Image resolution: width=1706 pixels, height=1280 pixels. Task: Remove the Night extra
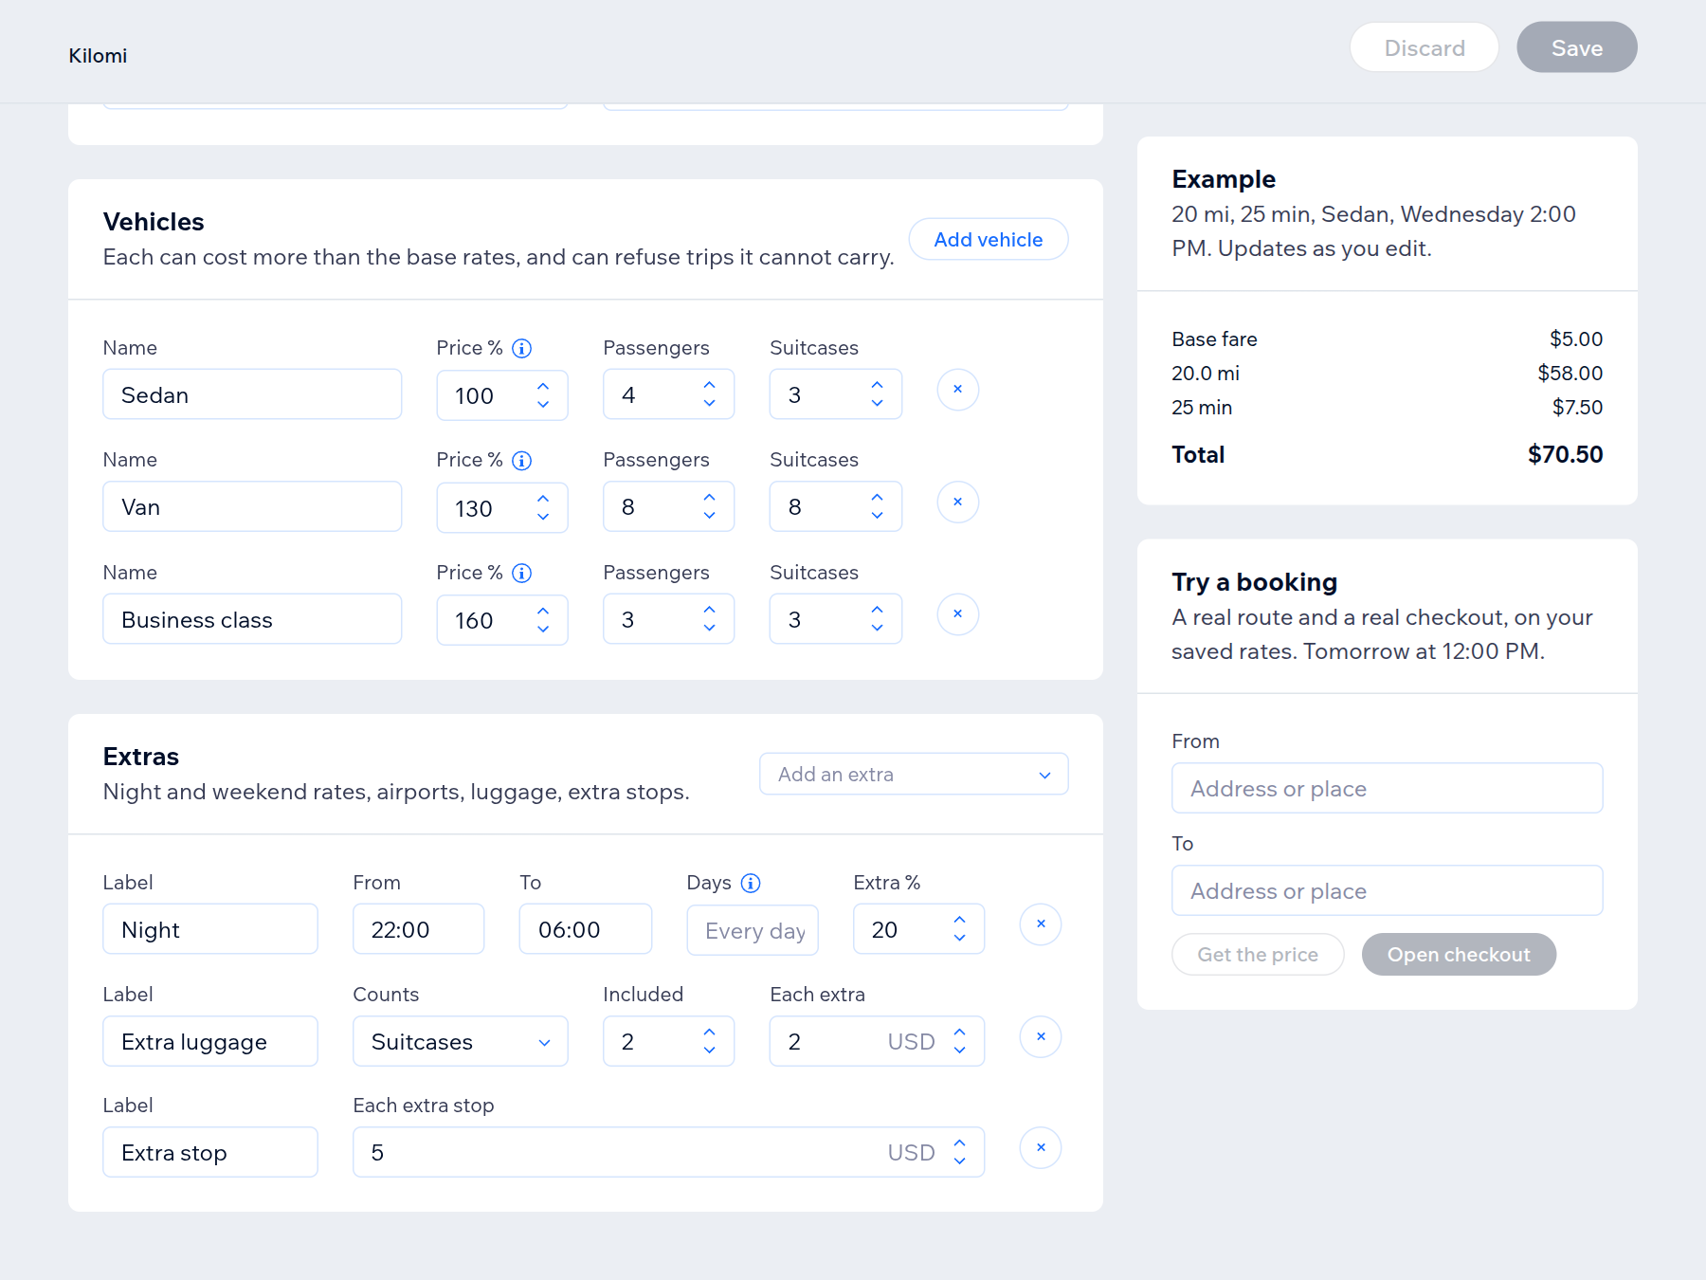tap(1041, 924)
